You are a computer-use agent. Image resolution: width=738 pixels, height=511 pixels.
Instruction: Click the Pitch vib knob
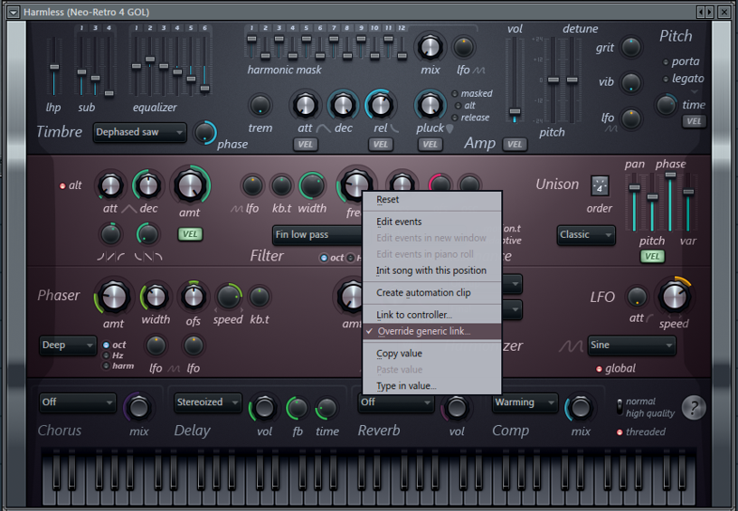coord(630,83)
